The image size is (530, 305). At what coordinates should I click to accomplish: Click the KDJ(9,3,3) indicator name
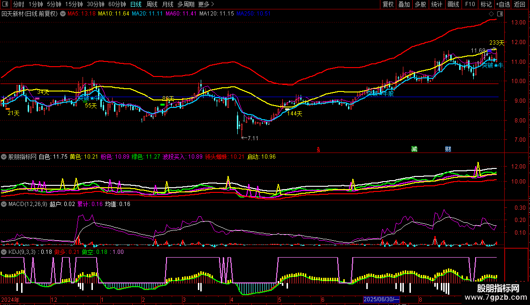click(x=22, y=252)
